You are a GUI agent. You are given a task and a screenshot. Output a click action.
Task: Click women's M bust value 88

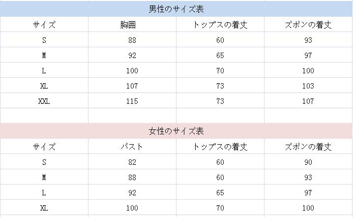[132, 177]
